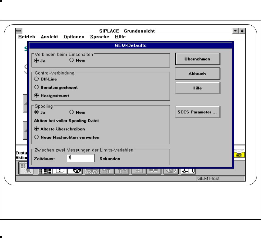Click the Zwischen zwei Messungen der Limits-Variablen label
The image size is (261, 238).
pyautogui.click(x=84, y=150)
